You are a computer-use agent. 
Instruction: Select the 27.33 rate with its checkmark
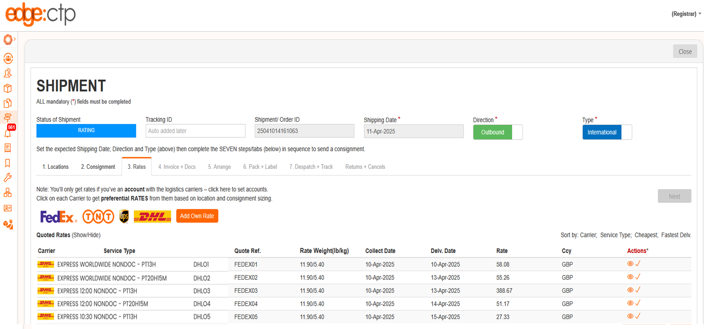pos(638,316)
